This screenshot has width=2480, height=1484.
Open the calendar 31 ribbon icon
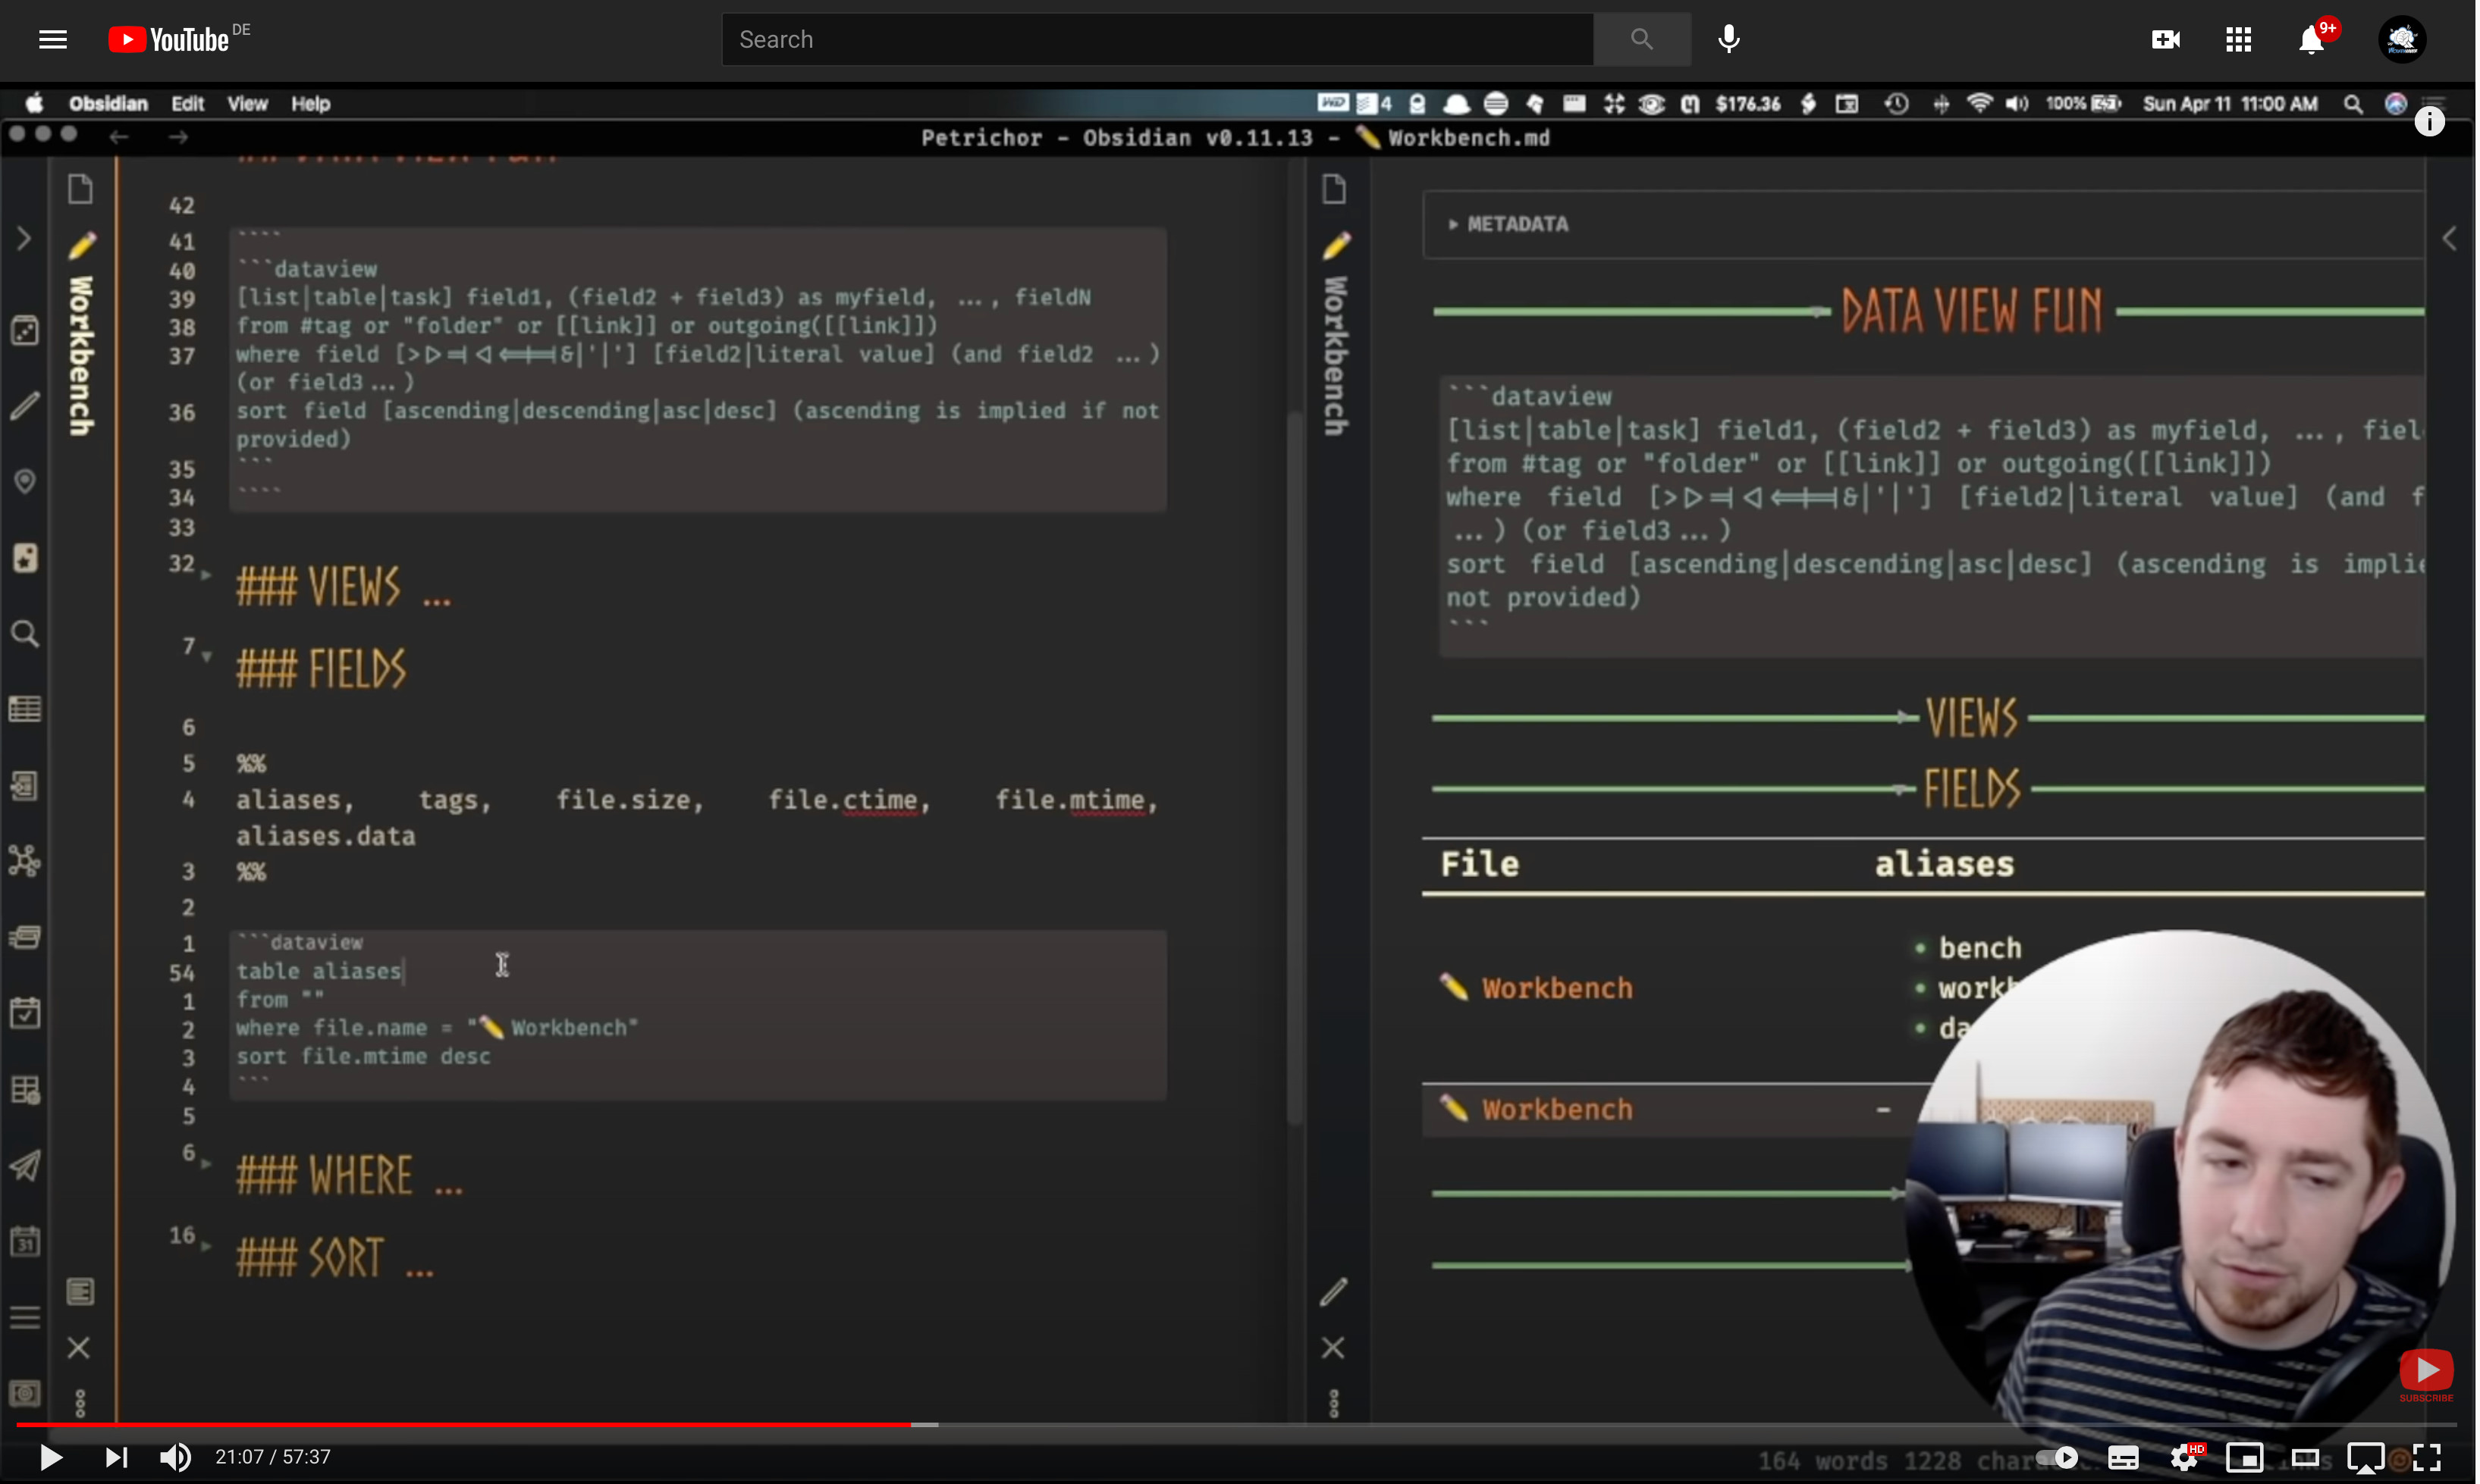(x=25, y=1241)
